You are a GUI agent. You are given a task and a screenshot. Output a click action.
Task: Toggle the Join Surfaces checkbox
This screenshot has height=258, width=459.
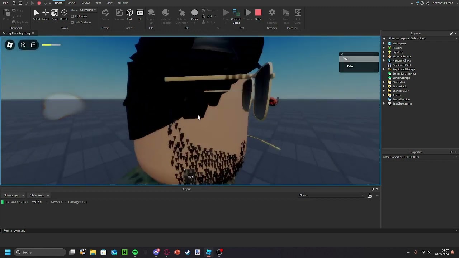click(72, 22)
